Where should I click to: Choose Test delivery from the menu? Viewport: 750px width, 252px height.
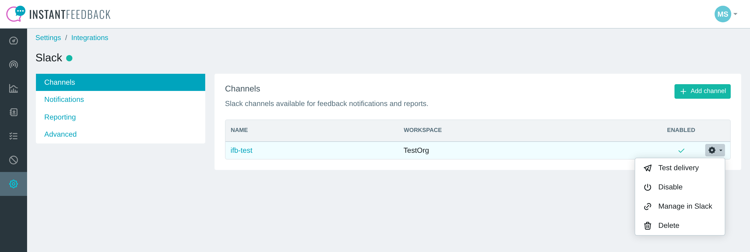click(x=679, y=168)
